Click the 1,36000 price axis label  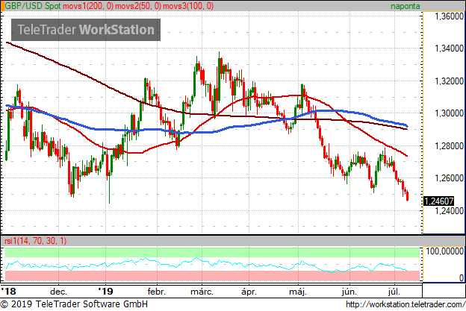coord(449,16)
